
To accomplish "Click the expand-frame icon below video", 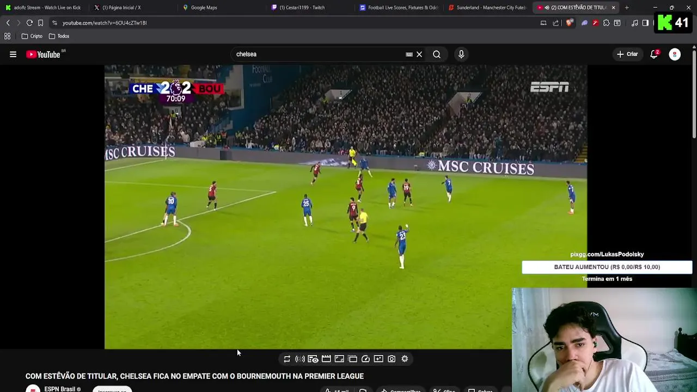I will 339,359.
